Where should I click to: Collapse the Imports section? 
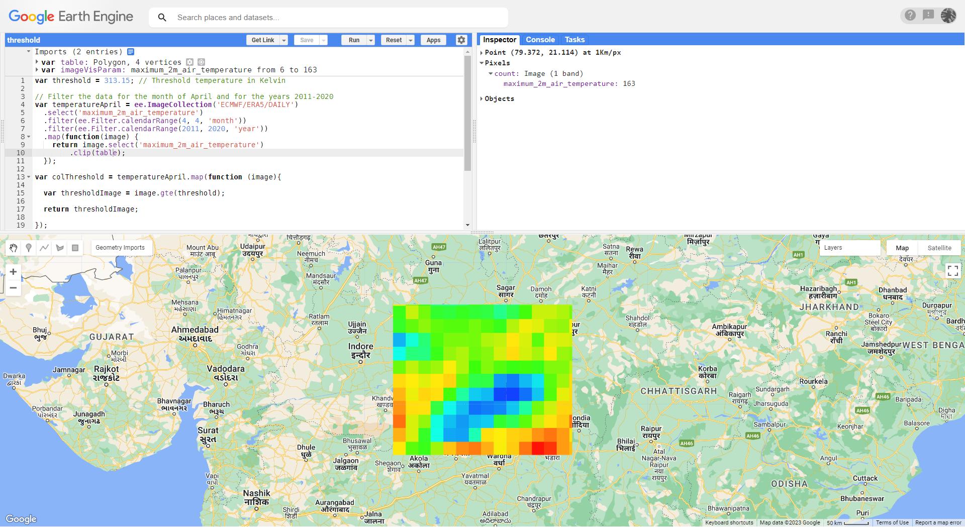pyautogui.click(x=29, y=52)
